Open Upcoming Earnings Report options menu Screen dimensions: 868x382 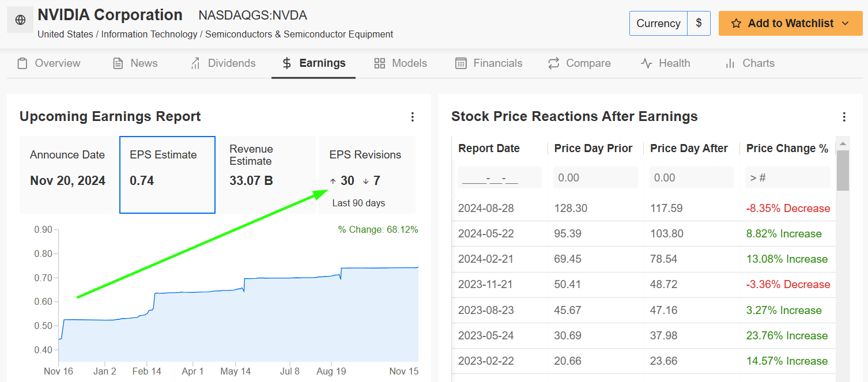[x=412, y=117]
